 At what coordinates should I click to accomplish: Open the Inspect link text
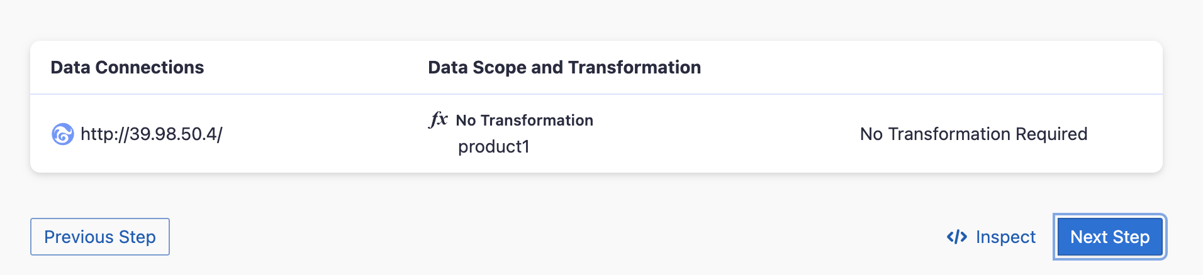(1005, 237)
